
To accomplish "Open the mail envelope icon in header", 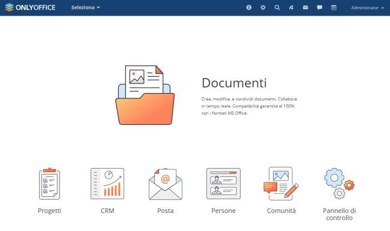I will [305, 8].
